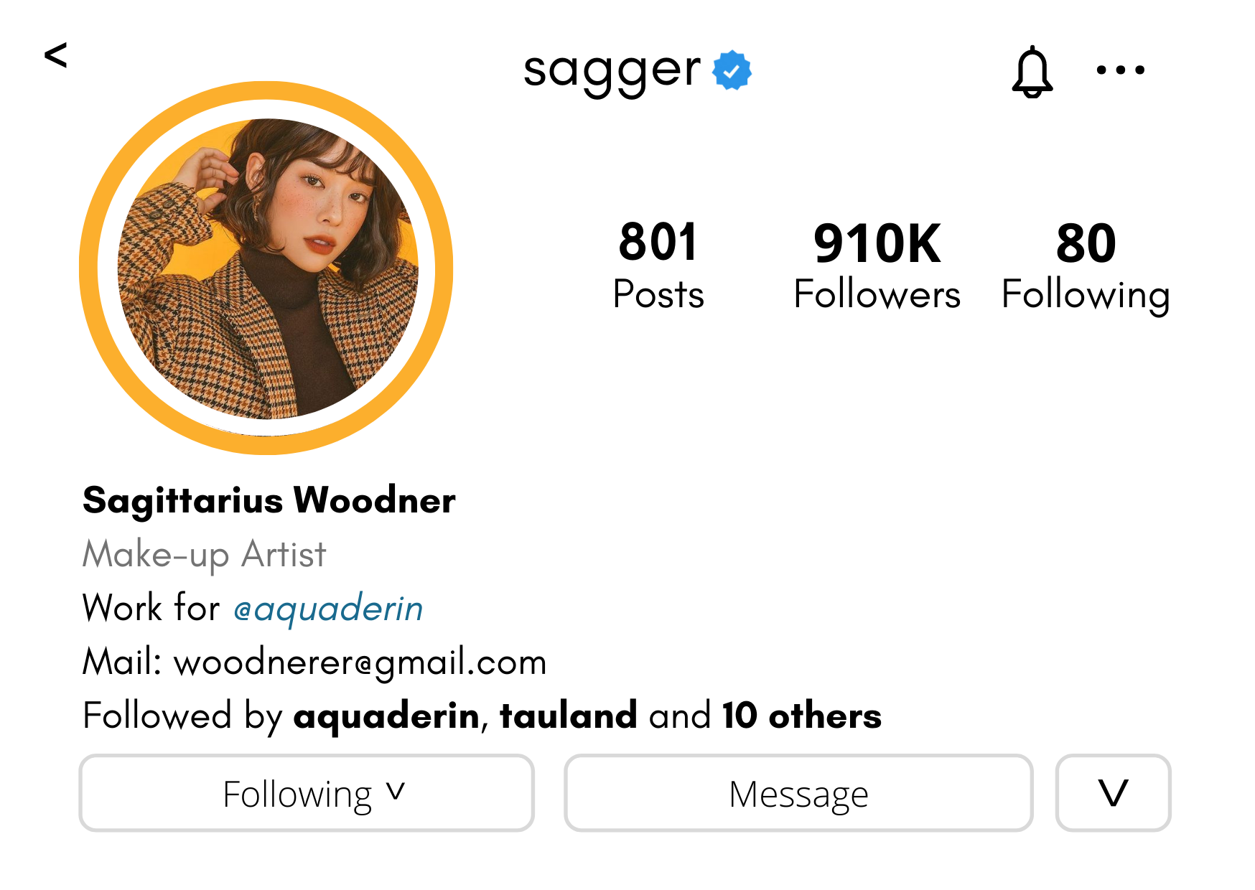
Task: Open the @aquaderin mention link
Action: point(328,609)
